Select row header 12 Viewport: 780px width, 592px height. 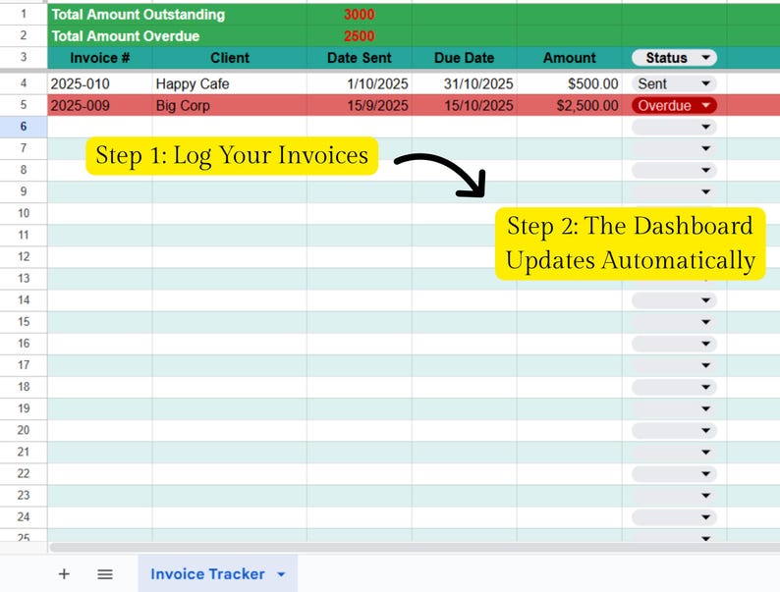click(24, 257)
